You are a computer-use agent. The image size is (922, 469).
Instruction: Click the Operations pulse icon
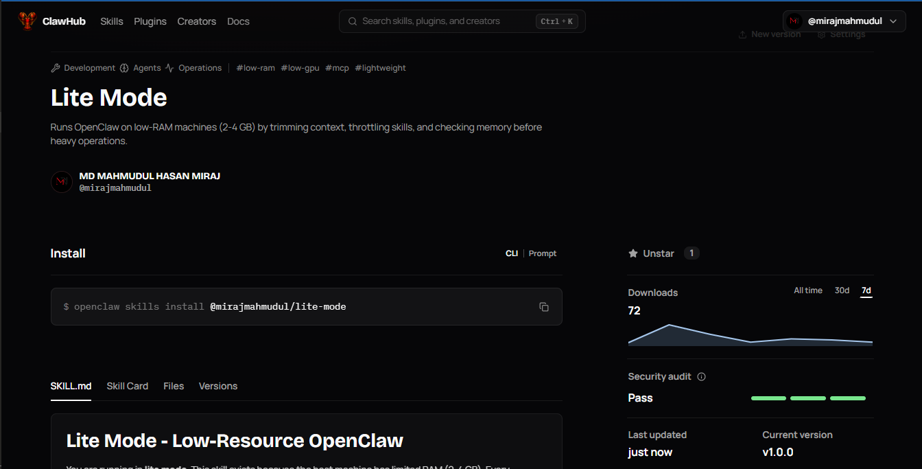(x=169, y=68)
